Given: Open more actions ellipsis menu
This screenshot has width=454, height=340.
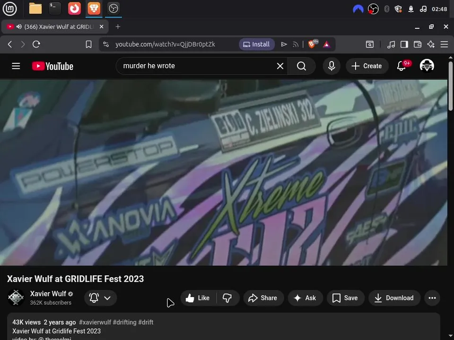Looking at the screenshot, I should [432, 298].
